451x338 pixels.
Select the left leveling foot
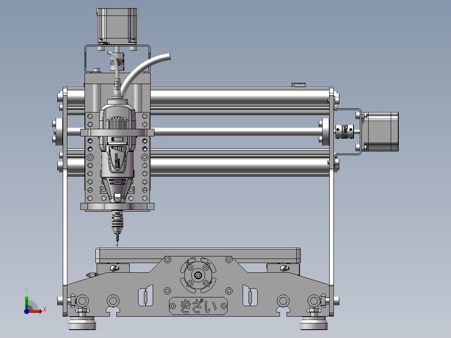click(x=82, y=323)
